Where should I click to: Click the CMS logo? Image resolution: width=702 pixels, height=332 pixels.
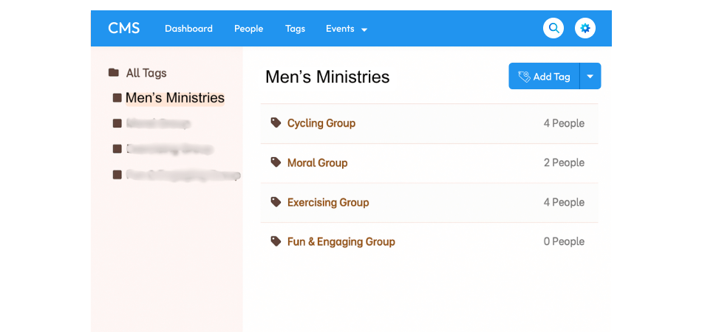click(124, 29)
